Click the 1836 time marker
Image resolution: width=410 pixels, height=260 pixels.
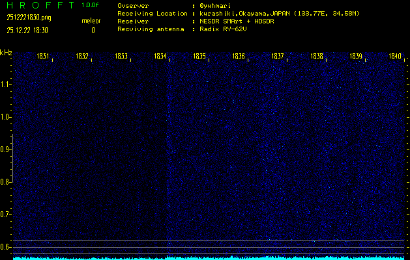point(239,57)
